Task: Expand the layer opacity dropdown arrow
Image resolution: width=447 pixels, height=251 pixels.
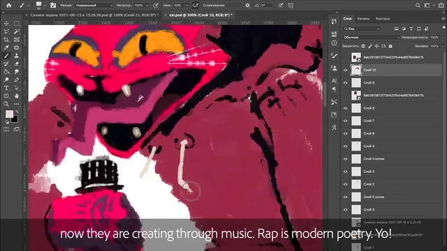Action: pyautogui.click(x=443, y=37)
